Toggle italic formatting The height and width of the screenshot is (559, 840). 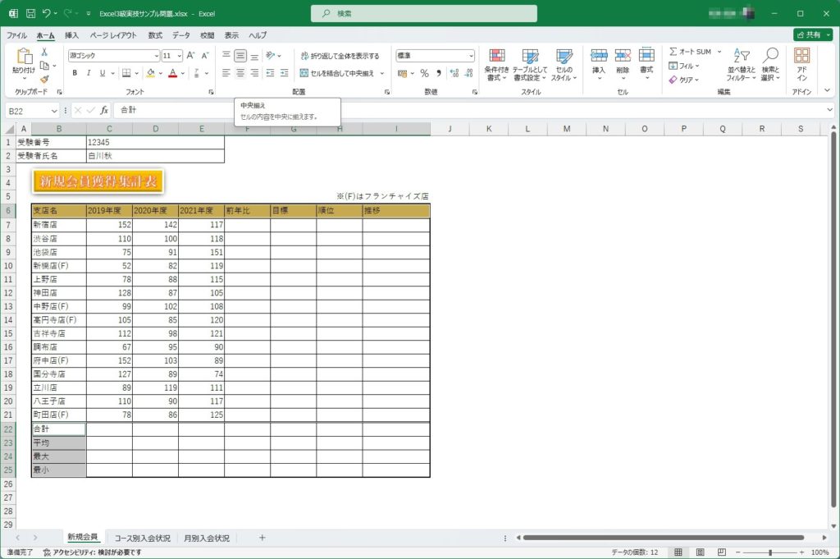click(x=89, y=73)
